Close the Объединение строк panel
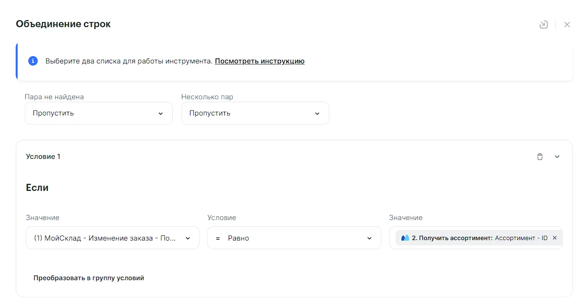 (x=567, y=24)
